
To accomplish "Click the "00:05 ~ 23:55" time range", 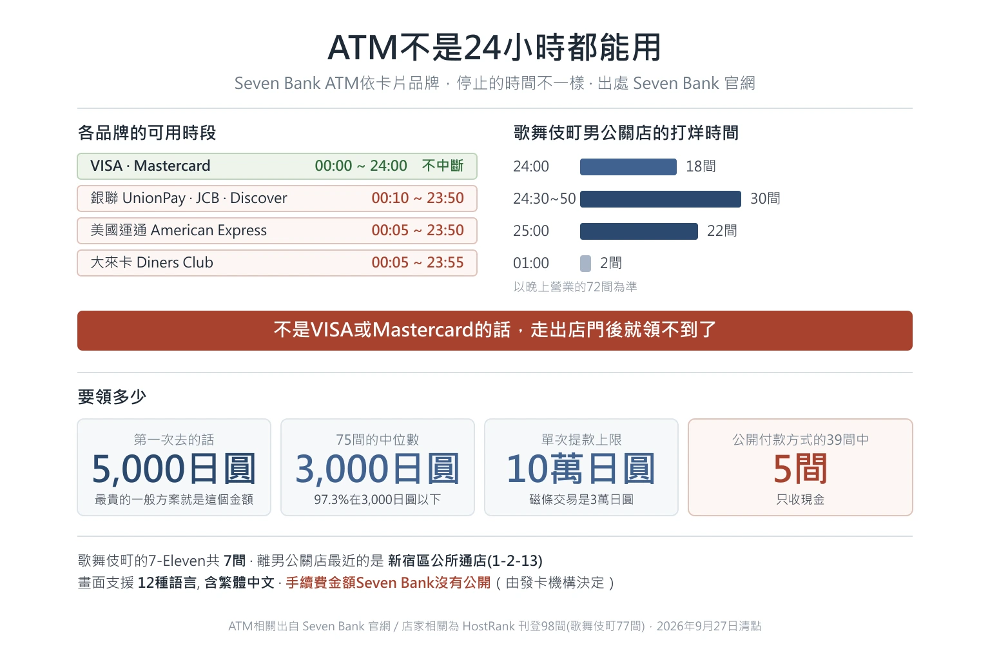I will click(x=418, y=262).
